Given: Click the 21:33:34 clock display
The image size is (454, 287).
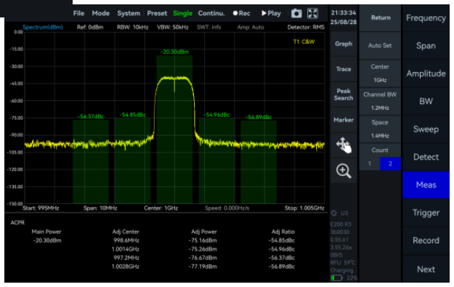Looking at the screenshot, I should point(344,13).
